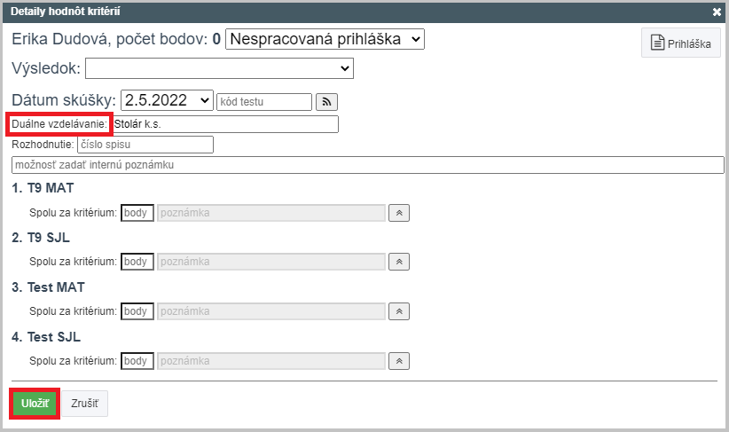The width and height of the screenshot is (729, 432).
Task: Focus the kód testu field
Action: click(x=264, y=102)
